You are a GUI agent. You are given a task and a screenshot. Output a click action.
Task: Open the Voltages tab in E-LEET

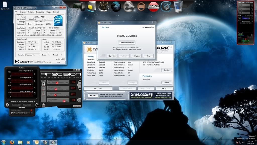48,12
